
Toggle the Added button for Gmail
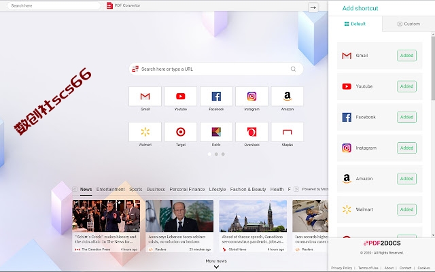pyautogui.click(x=406, y=56)
